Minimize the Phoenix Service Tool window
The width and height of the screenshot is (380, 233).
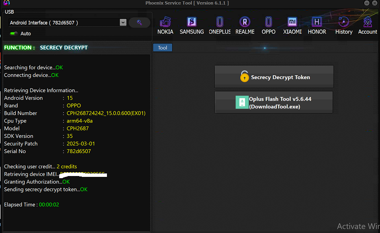pyautogui.click(x=367, y=3)
